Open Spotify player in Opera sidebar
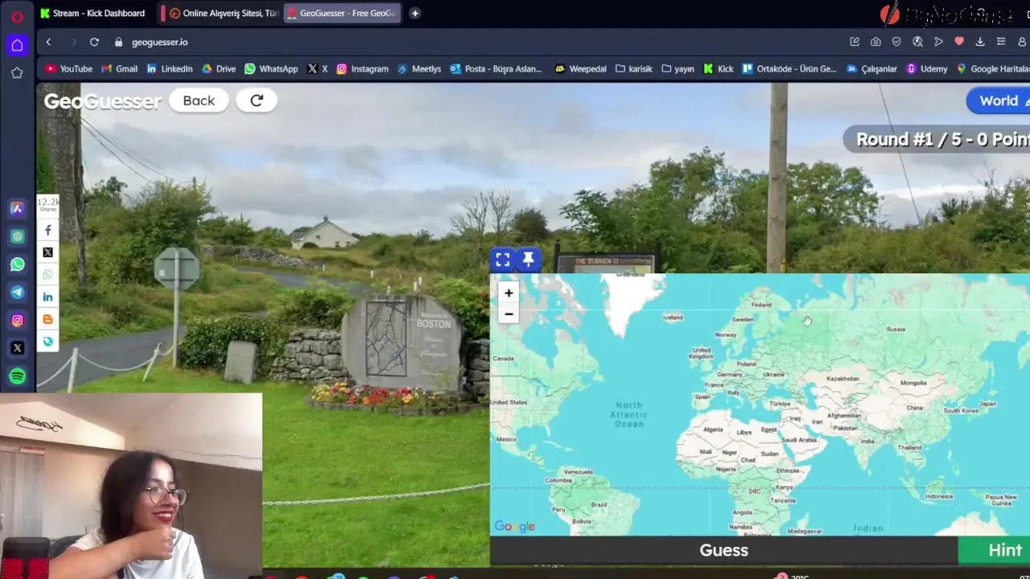The height and width of the screenshot is (579, 1030). click(17, 376)
